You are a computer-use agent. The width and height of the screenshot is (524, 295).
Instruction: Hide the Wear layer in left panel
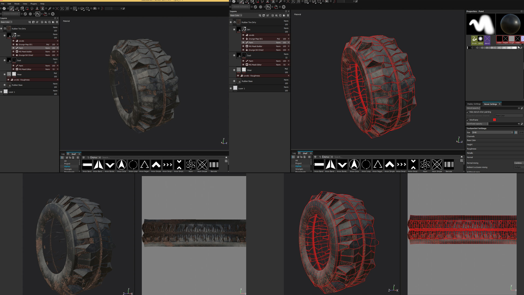click(x=5, y=74)
